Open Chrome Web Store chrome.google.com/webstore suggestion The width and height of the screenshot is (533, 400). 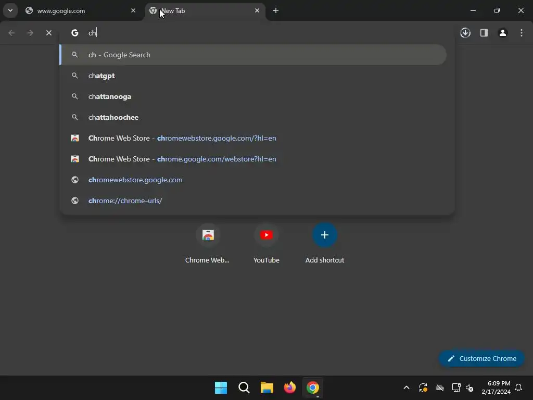point(253,159)
